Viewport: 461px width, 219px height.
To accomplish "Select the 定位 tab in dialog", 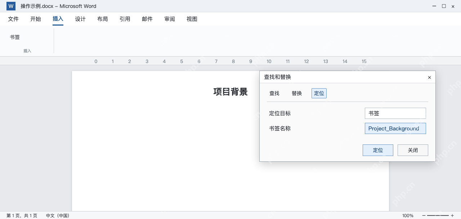I will (x=319, y=93).
